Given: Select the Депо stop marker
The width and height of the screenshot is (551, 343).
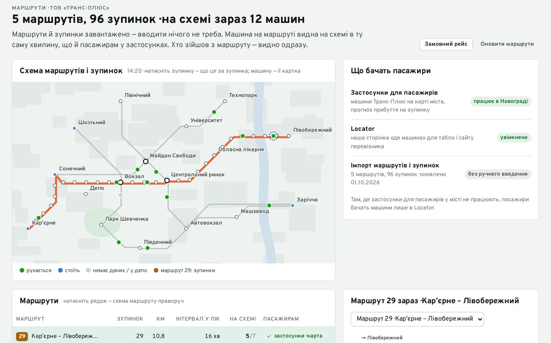Looking at the screenshot, I should pyautogui.click(x=86, y=194).
